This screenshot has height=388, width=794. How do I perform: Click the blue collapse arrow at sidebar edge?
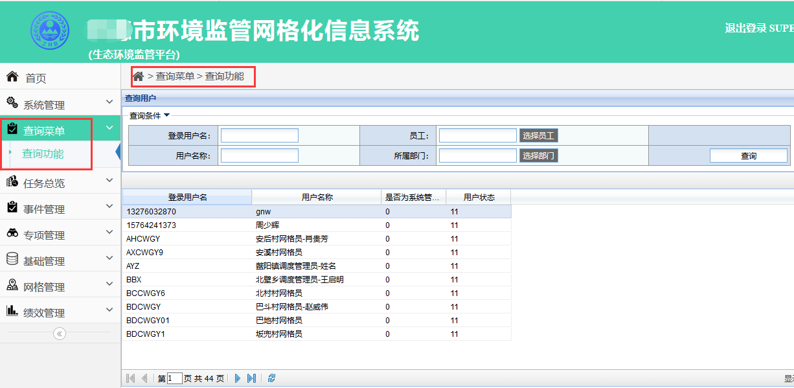pos(118,152)
